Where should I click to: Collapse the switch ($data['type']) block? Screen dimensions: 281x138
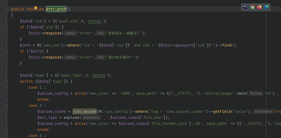click(x=7, y=81)
